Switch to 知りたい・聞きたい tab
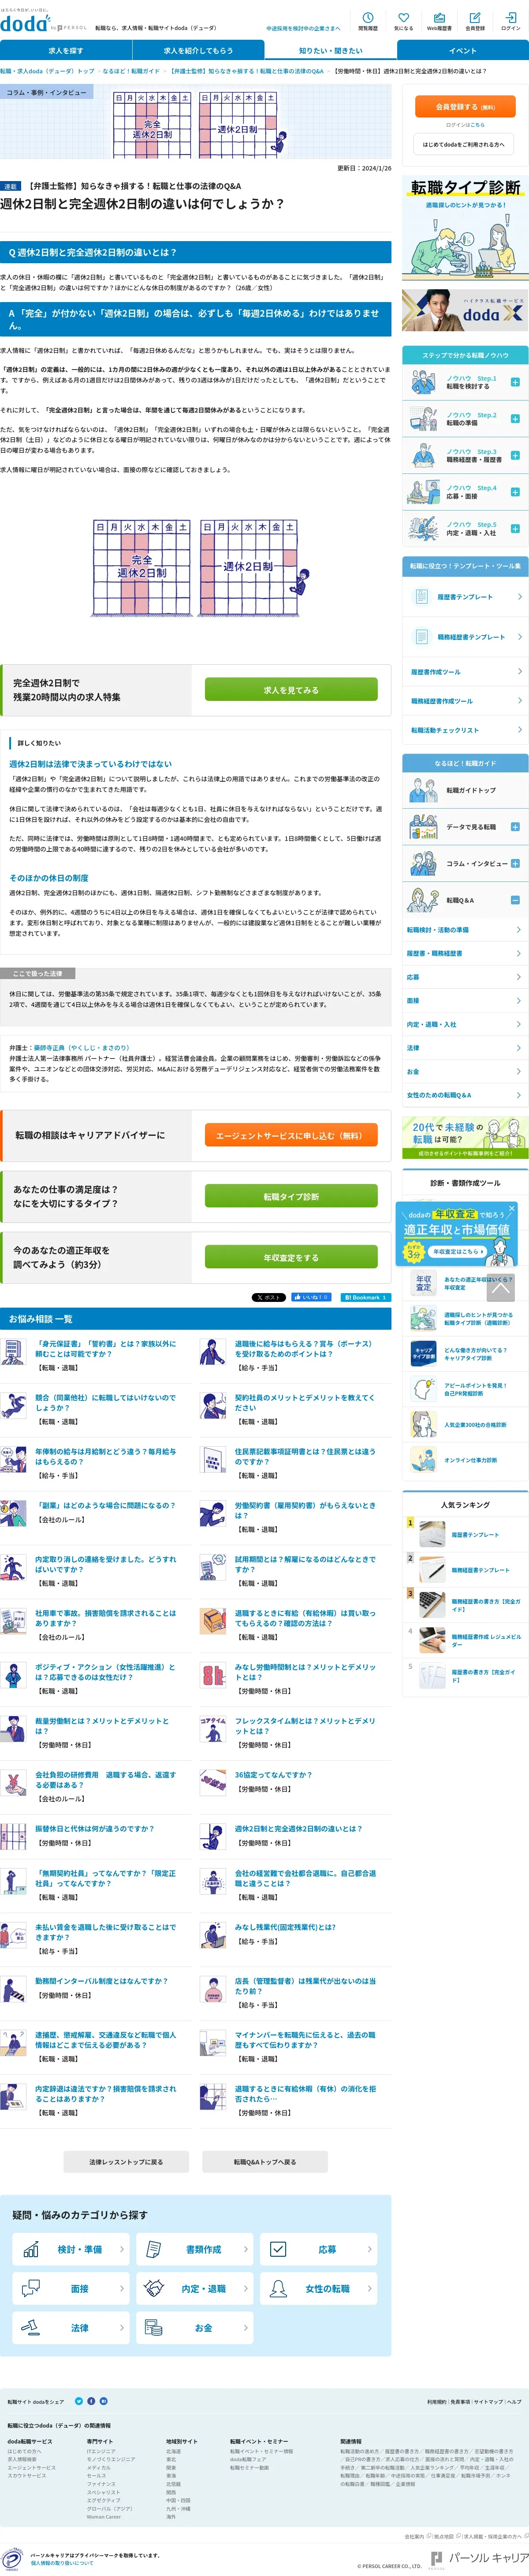Viewport: 529px width, 2576px height. [330, 50]
